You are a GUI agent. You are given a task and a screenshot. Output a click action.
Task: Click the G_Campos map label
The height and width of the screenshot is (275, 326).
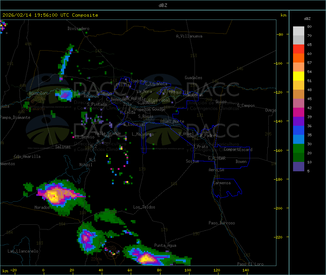[x=246, y=106]
